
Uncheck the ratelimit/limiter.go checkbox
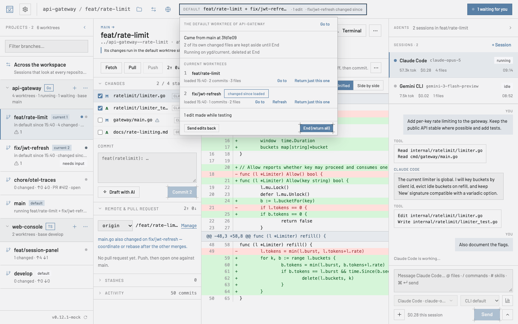(x=100, y=96)
